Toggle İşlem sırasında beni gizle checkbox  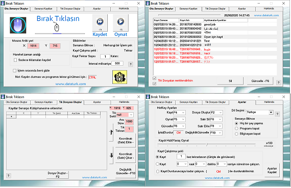point(14,71)
